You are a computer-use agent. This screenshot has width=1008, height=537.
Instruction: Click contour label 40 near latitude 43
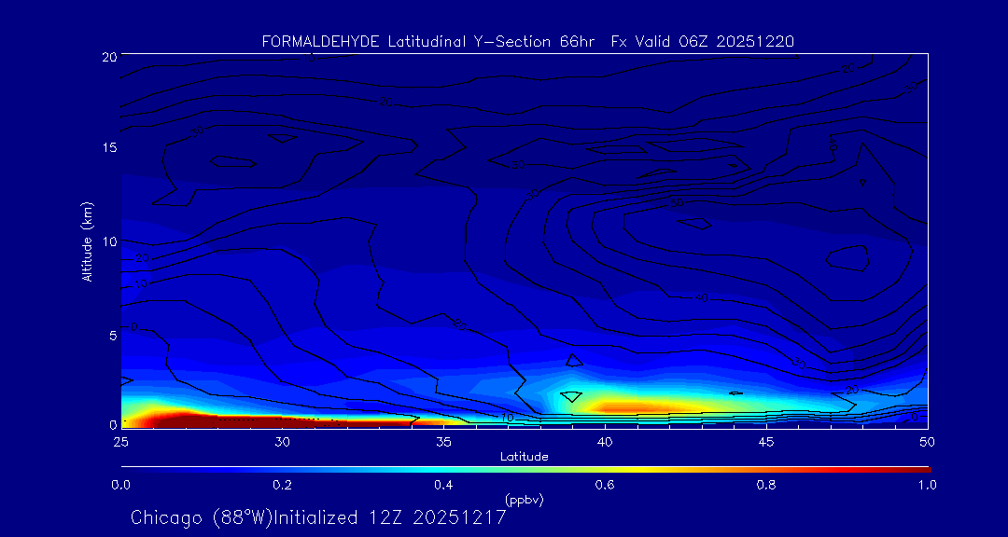click(x=702, y=298)
